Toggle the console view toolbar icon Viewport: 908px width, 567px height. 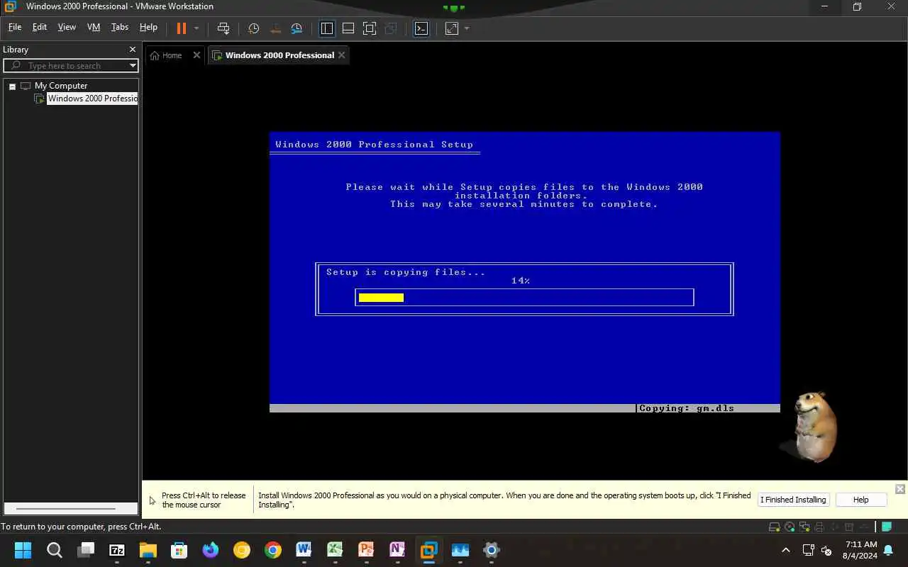(421, 28)
